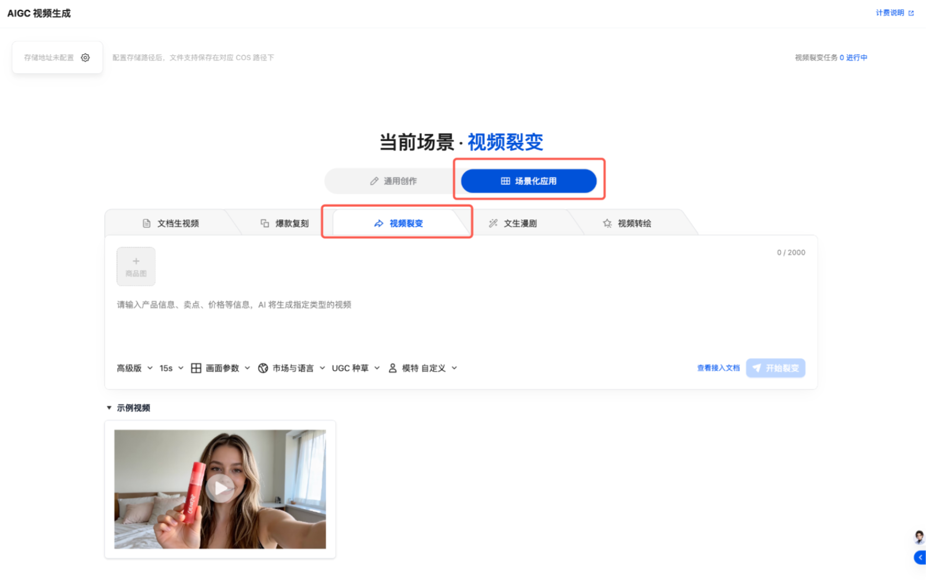
Task: Open the 查看接入文档 link
Action: pos(718,368)
